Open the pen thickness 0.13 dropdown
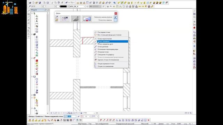 coord(43,7)
